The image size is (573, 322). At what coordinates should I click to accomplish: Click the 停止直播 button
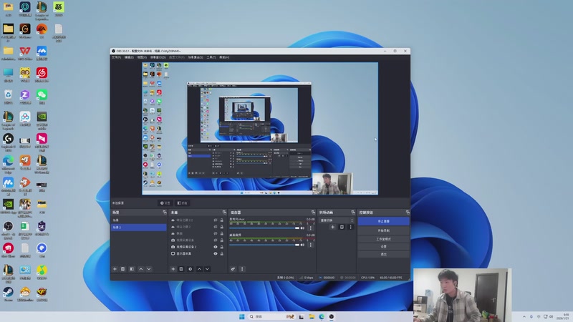point(383,222)
